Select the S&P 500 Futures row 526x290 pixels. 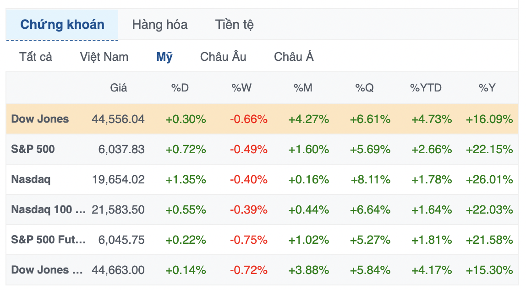click(49, 240)
